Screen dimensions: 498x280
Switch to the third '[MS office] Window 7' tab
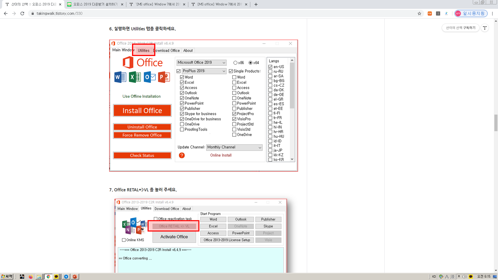pos(158,4)
